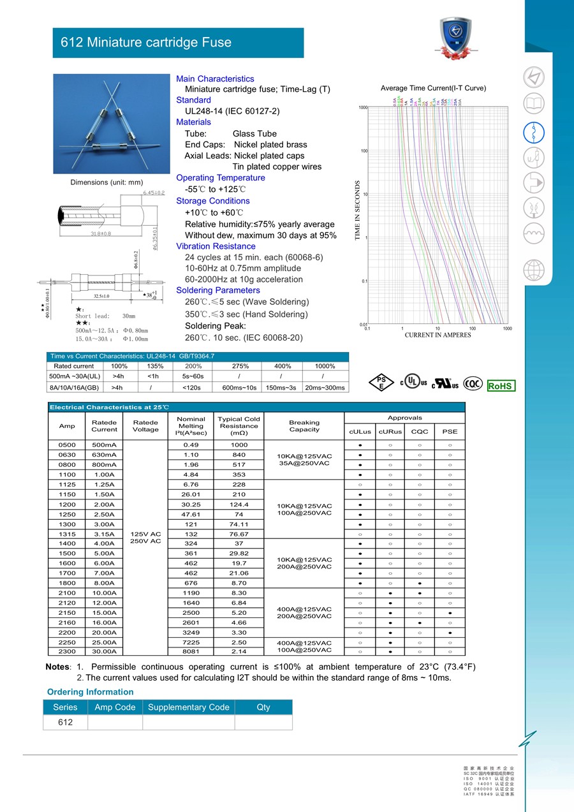
Task: Click the PSE diamond certification mark
Action: pyautogui.click(x=382, y=383)
